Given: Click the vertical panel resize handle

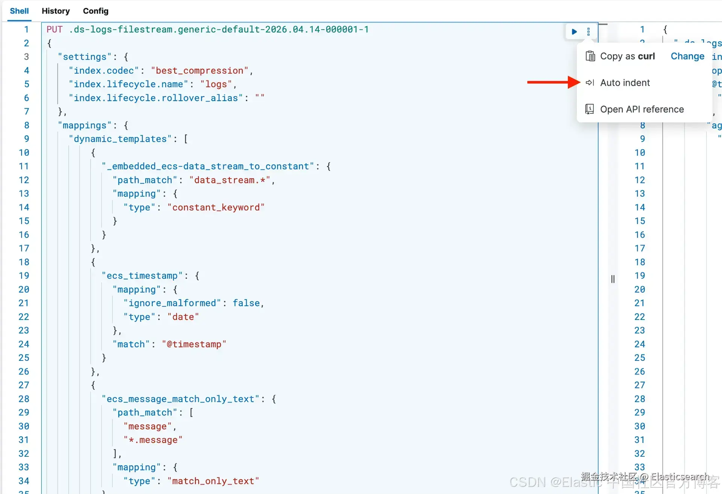Looking at the screenshot, I should pos(613,279).
